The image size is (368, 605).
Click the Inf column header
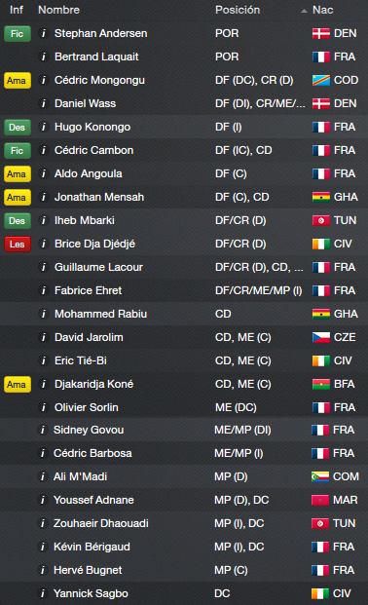pyautogui.click(x=17, y=10)
